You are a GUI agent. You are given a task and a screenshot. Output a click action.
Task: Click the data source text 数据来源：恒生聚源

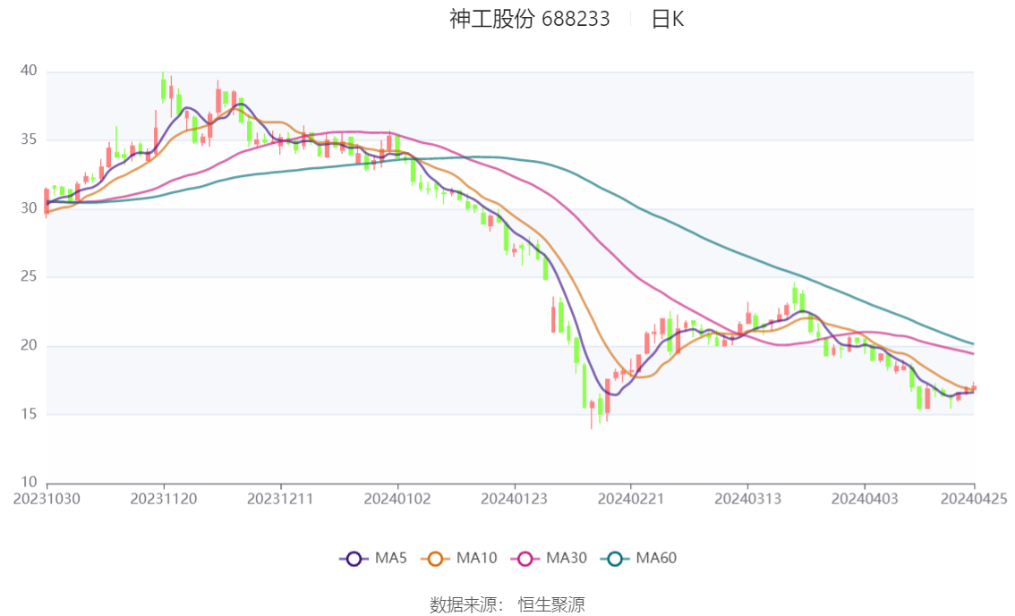coord(507,605)
